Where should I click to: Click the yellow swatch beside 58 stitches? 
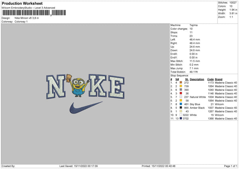coord(181,100)
